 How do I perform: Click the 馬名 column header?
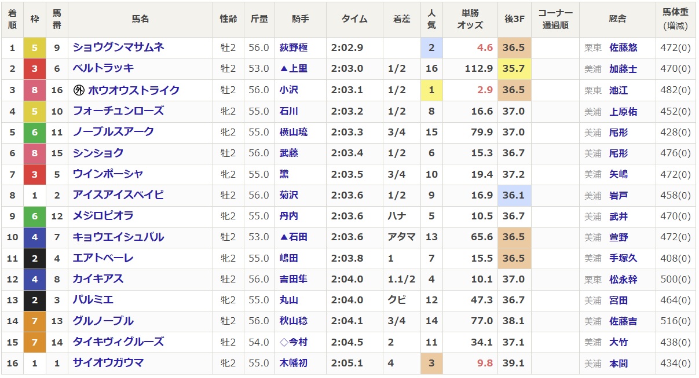coord(140,19)
